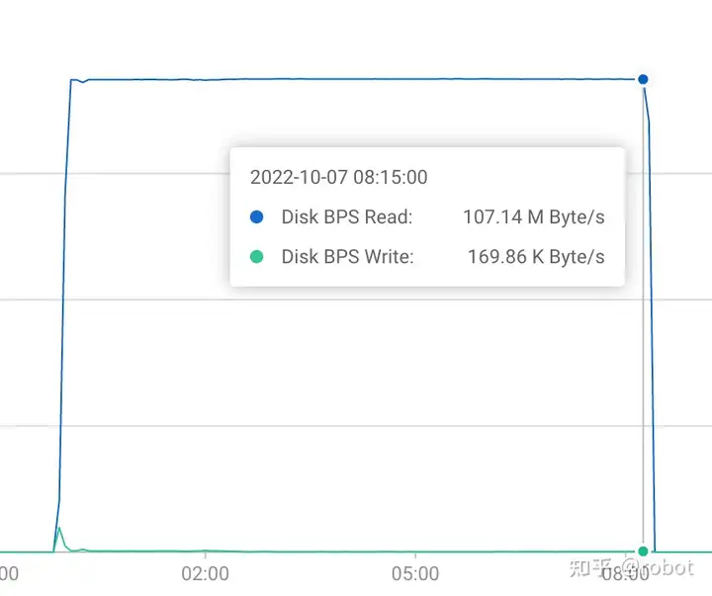Click the green legend dot in tooltip

click(256, 256)
